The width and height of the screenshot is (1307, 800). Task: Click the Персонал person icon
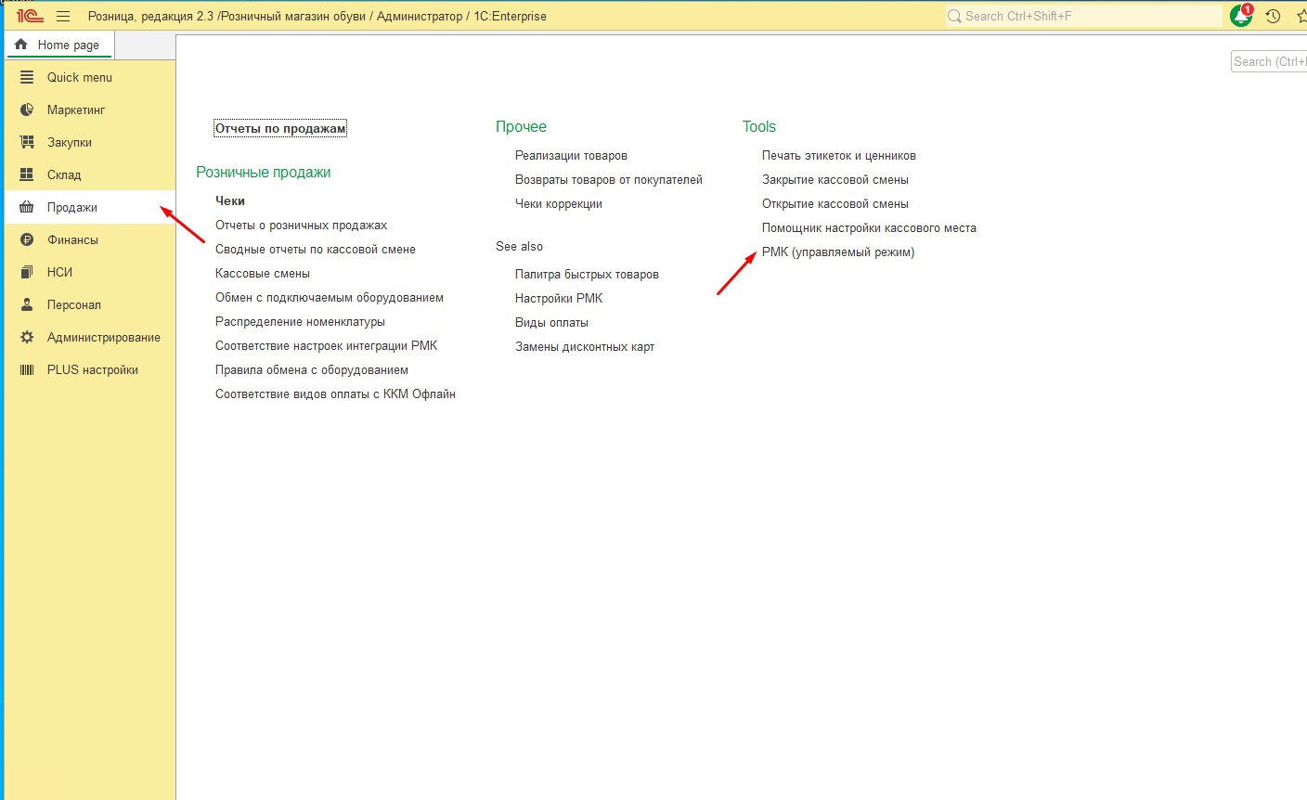27,304
